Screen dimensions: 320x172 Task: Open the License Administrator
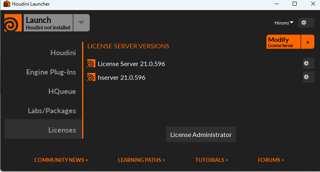(x=201, y=135)
